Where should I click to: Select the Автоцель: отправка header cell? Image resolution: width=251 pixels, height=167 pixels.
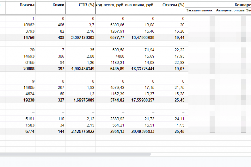[x=230, y=11]
